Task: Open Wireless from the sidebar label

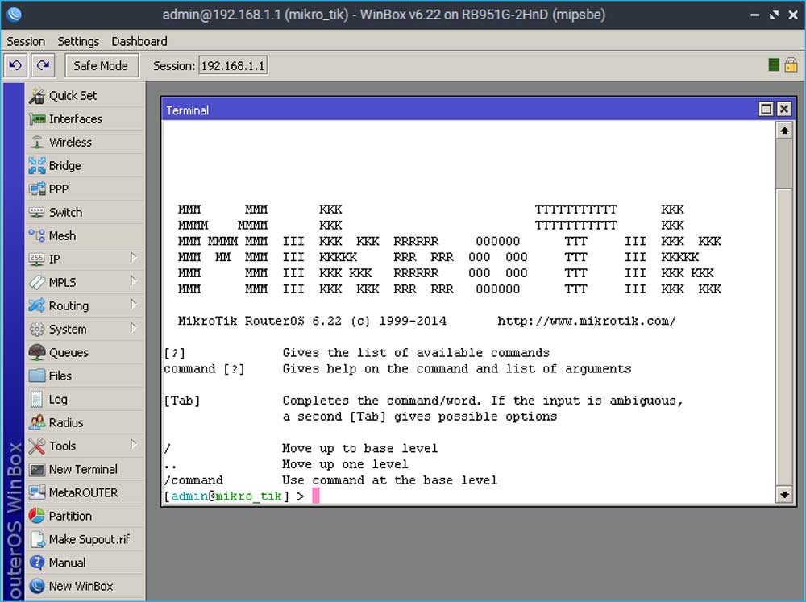Action: point(70,143)
